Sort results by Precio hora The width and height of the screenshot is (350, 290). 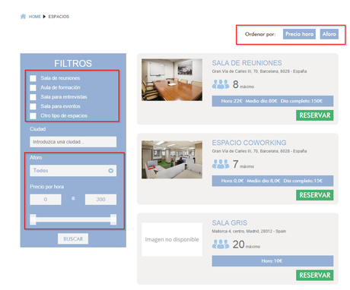(x=299, y=34)
